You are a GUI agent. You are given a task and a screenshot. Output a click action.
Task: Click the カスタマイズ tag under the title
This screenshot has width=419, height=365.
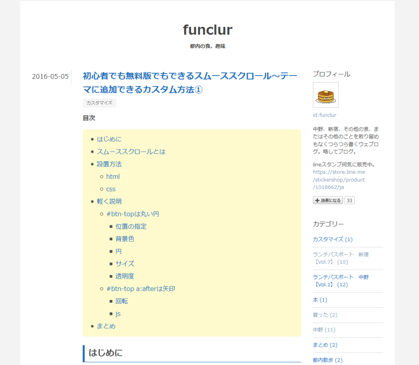point(99,103)
